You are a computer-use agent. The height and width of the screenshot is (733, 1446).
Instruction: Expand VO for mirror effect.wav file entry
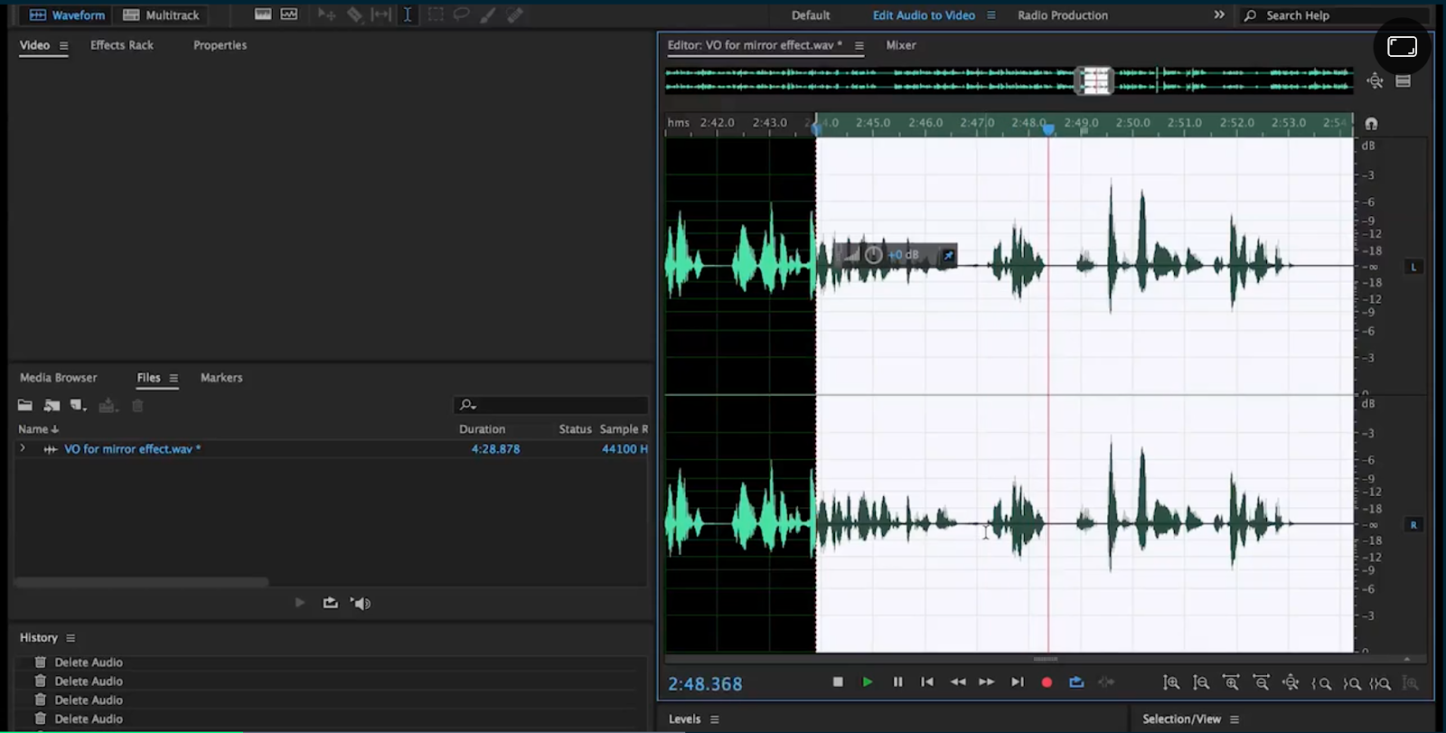tap(23, 448)
